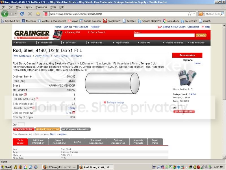This screenshot has width=226, height=170.
Task: Click the Usually Ships Today link
Action: coord(72,108)
